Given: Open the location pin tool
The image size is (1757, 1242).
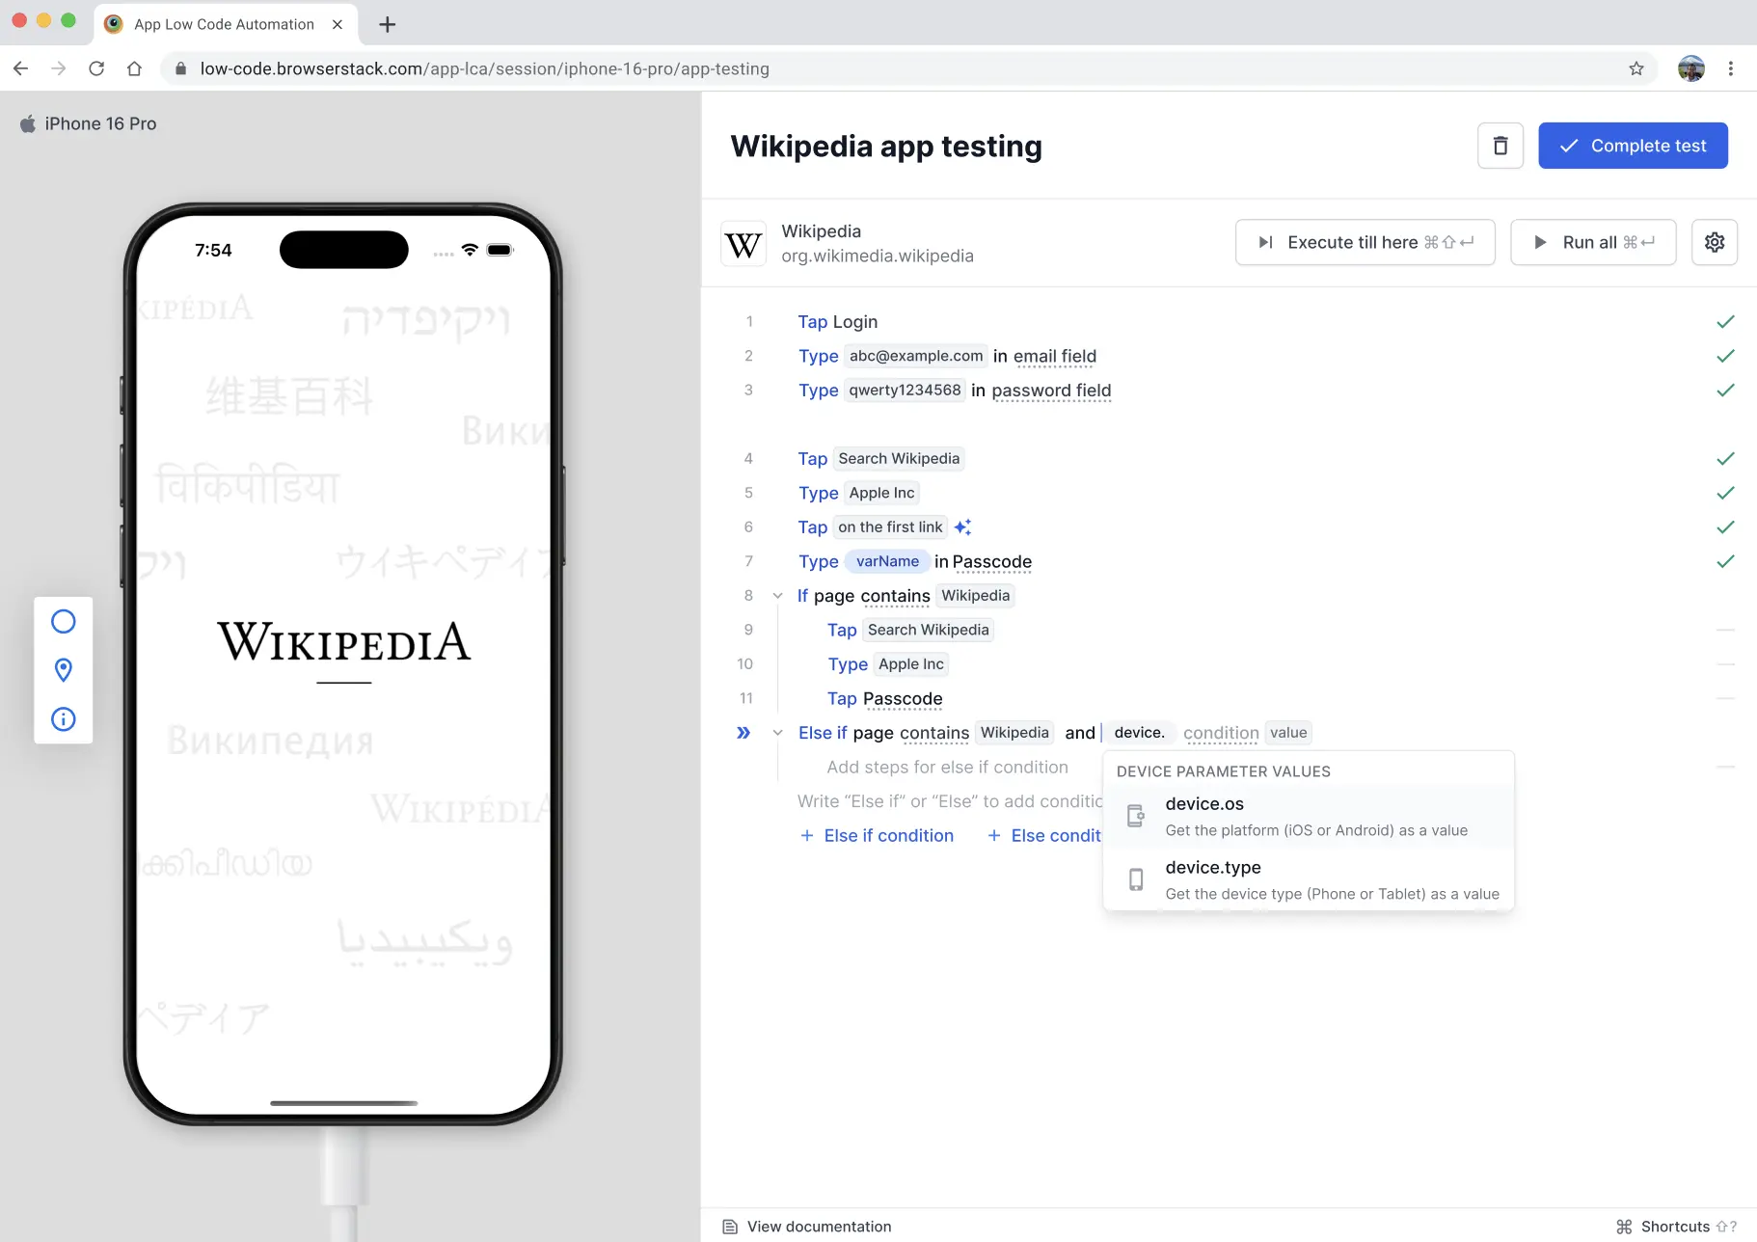Looking at the screenshot, I should 64,670.
